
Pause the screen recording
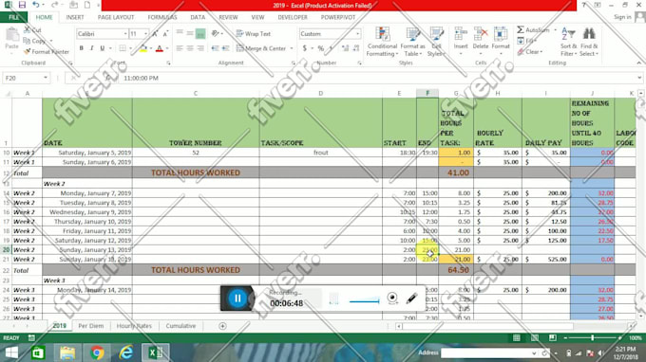point(237,299)
